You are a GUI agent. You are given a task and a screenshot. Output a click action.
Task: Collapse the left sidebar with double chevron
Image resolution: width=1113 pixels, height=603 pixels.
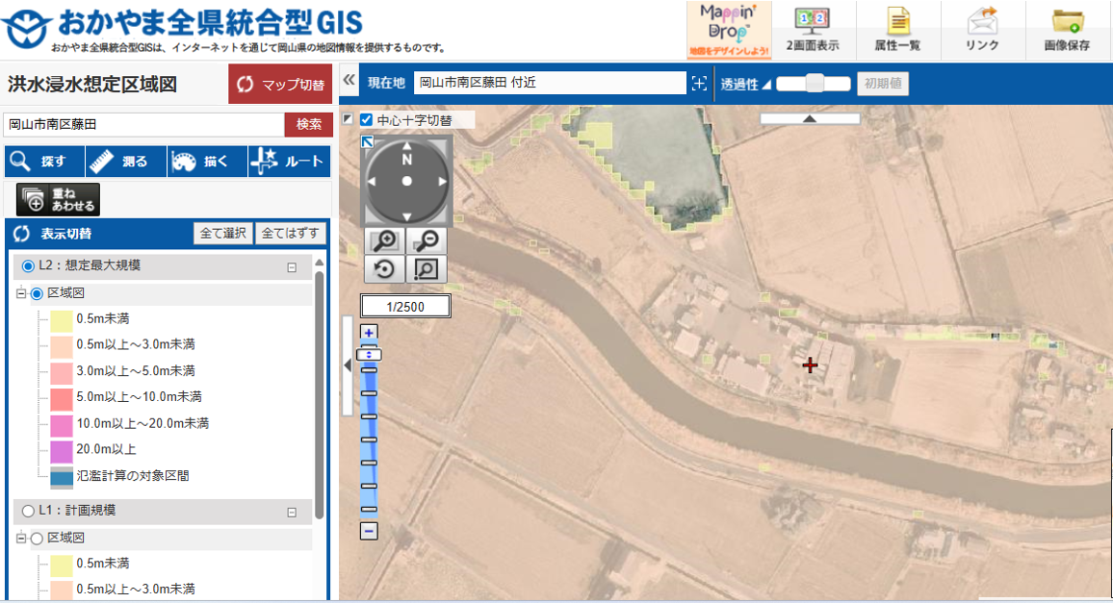[349, 81]
